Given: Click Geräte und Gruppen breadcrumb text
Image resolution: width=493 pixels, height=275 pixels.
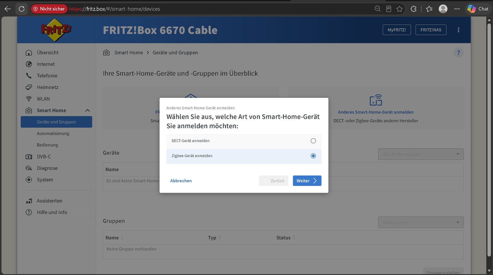Looking at the screenshot, I should (x=175, y=53).
